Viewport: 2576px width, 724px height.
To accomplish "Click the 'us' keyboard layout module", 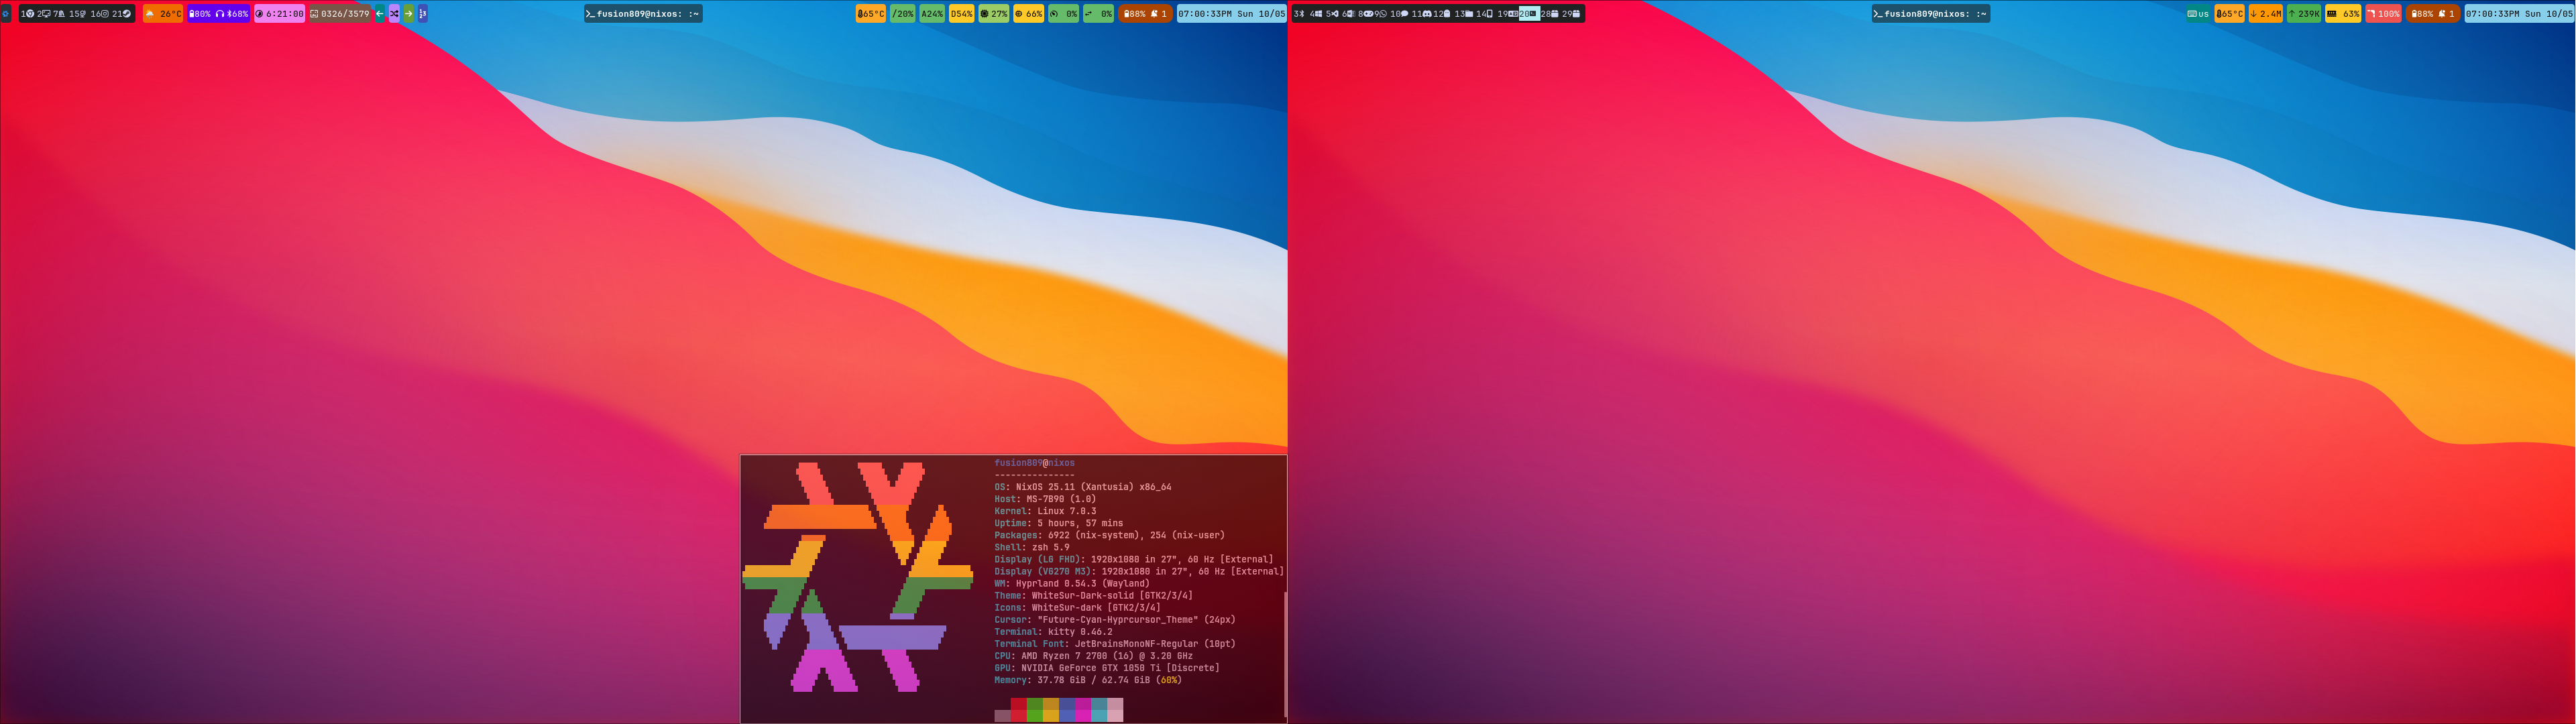I will pyautogui.click(x=2199, y=14).
